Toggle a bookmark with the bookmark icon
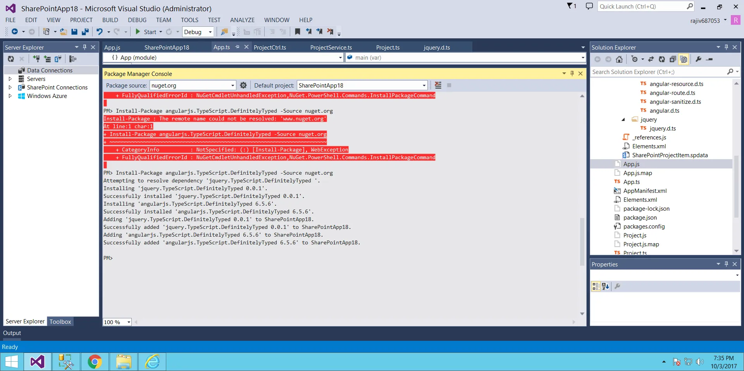This screenshot has height=371, width=744. tap(298, 32)
